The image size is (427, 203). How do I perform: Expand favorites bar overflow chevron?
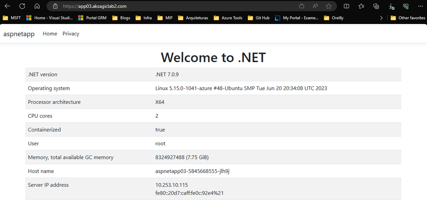(x=381, y=18)
